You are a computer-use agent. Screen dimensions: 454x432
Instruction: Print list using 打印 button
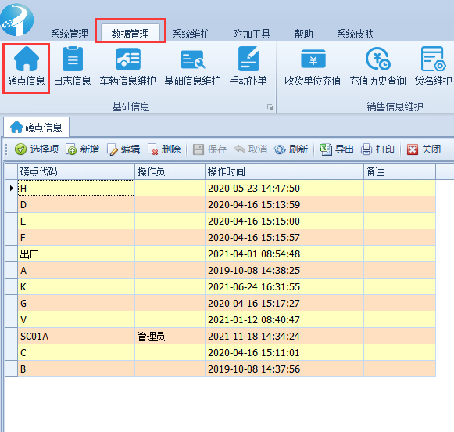click(377, 149)
